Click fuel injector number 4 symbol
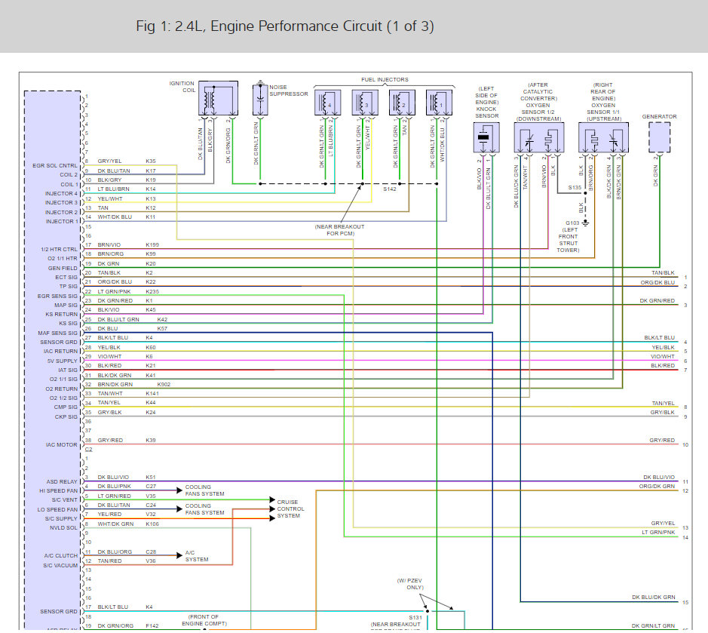708x633 pixels. click(x=326, y=102)
